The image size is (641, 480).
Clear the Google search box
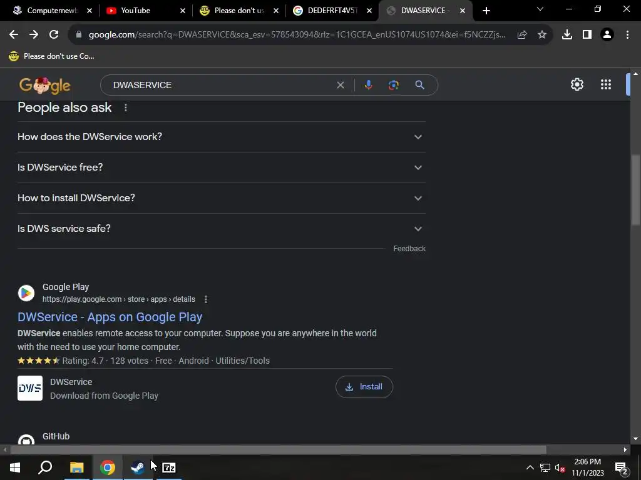(x=340, y=85)
